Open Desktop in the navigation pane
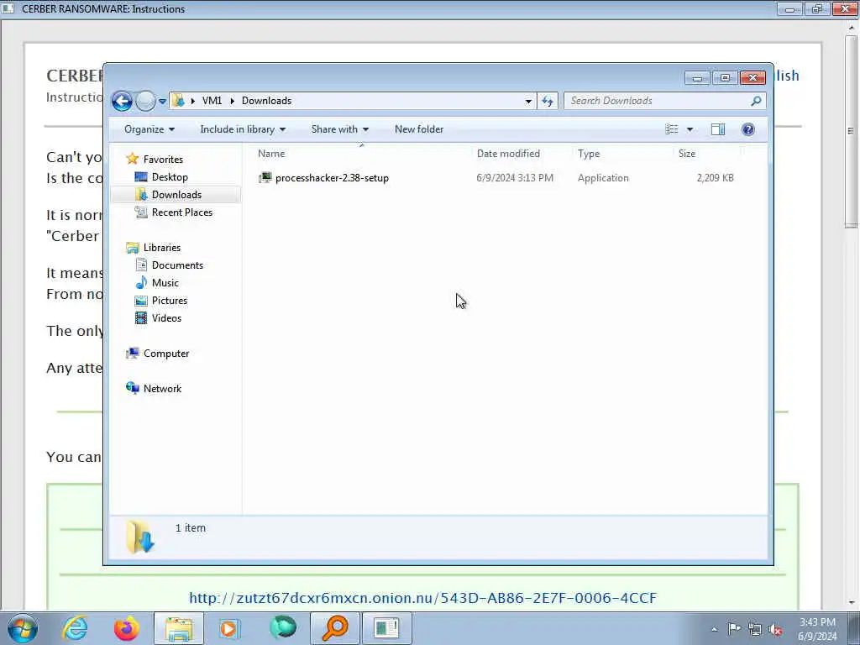This screenshot has width=860, height=645. (170, 177)
